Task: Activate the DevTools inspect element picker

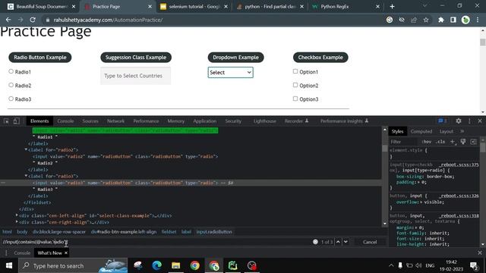Action: pos(6,121)
